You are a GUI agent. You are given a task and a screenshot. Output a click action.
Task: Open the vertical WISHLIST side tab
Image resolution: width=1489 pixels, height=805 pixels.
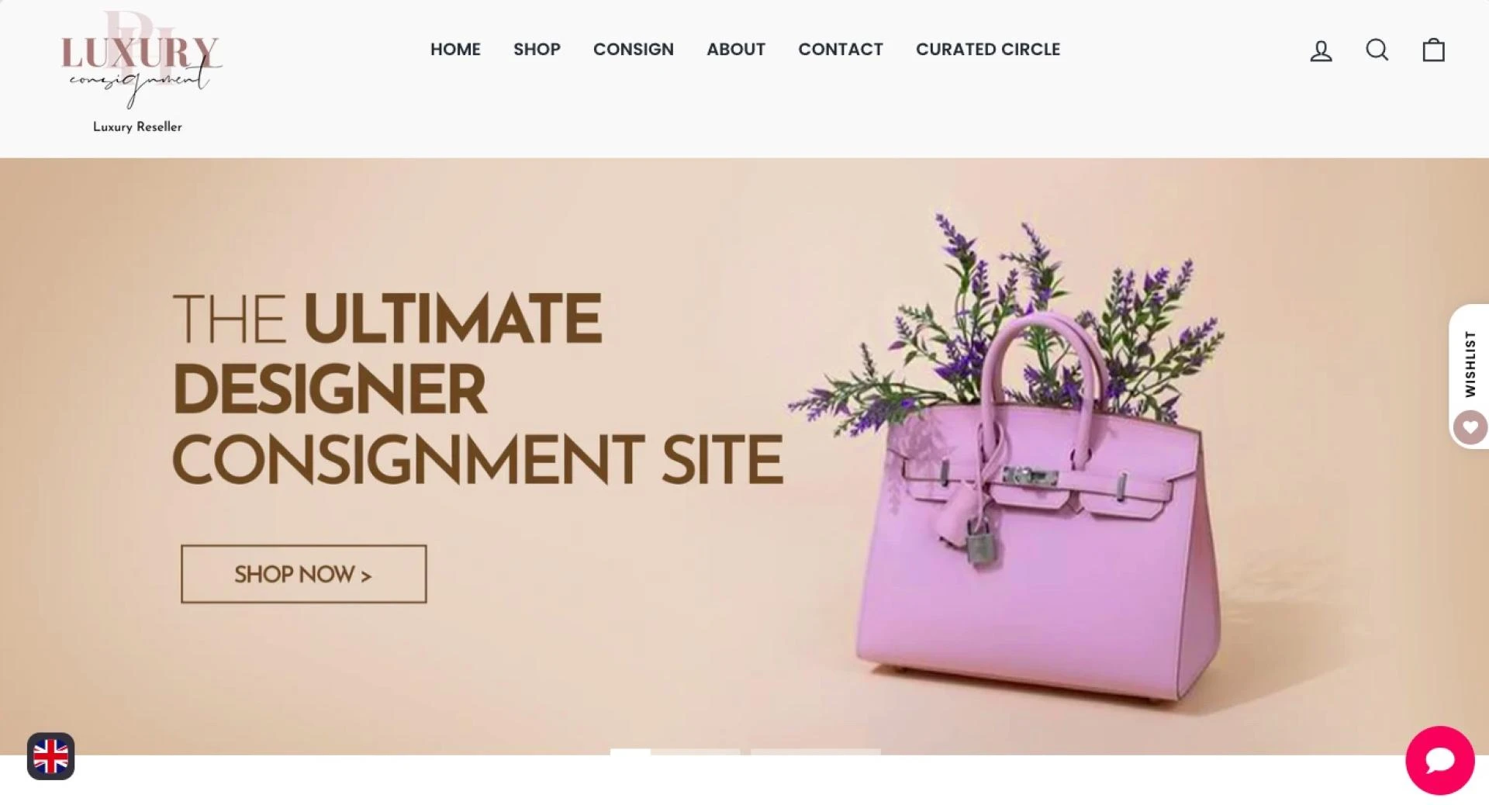[1470, 364]
